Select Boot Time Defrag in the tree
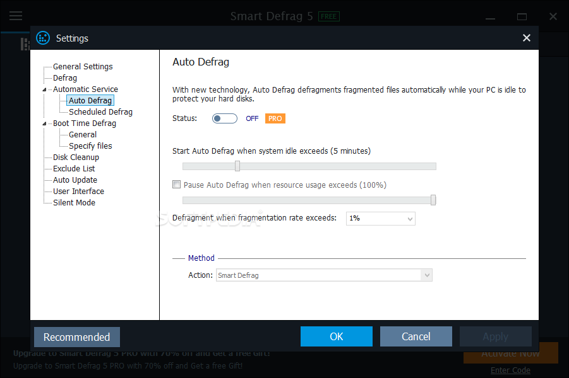The height and width of the screenshot is (378, 569). point(85,123)
